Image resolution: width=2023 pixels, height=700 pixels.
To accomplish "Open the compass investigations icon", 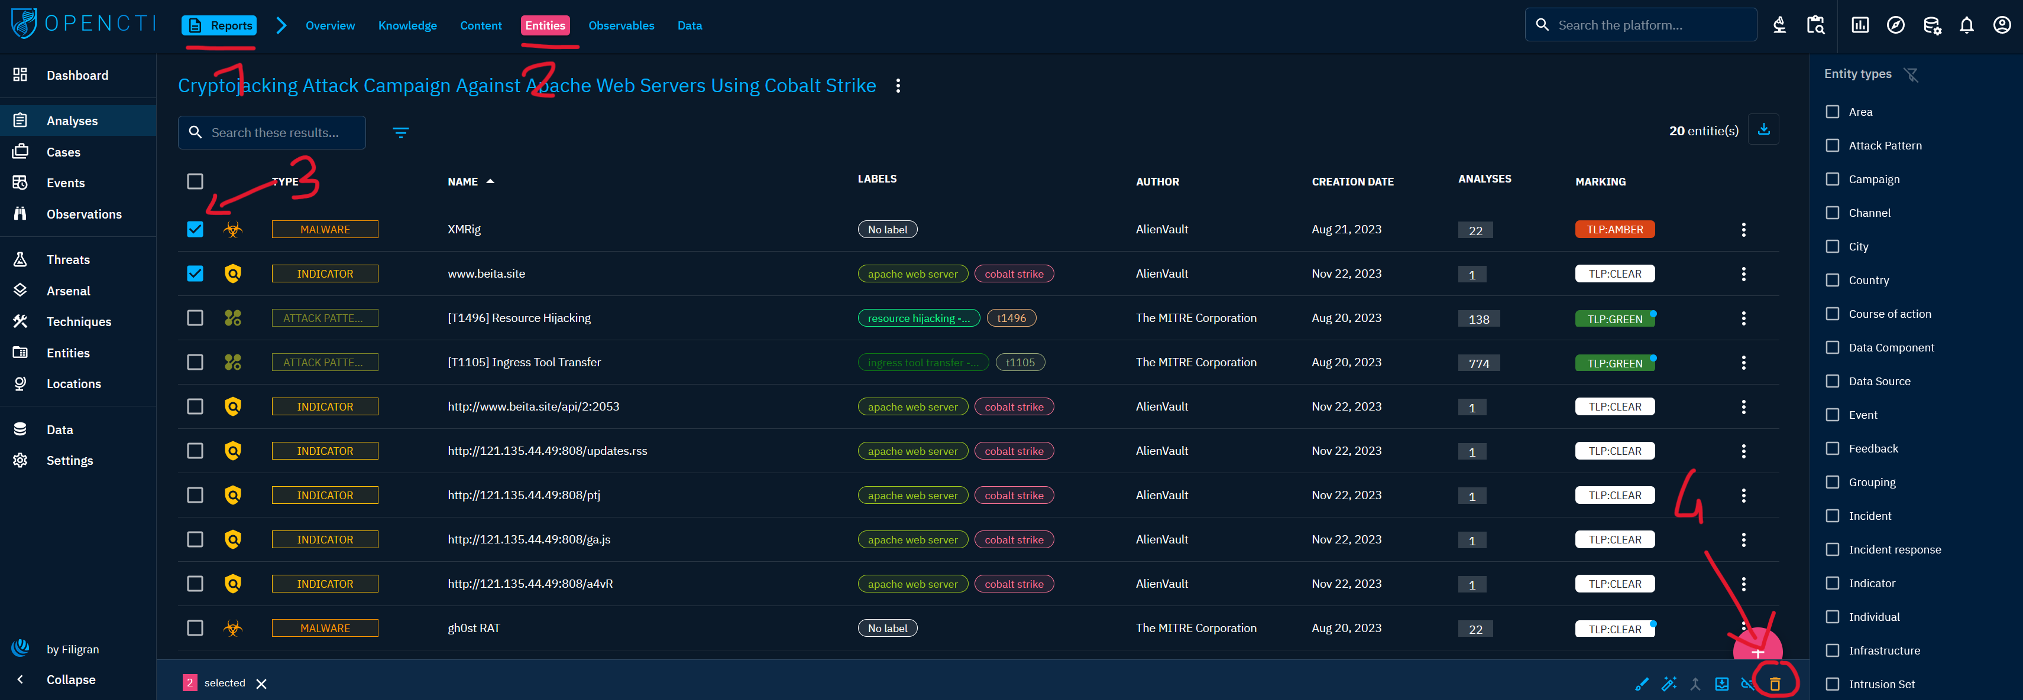I will [x=1895, y=25].
